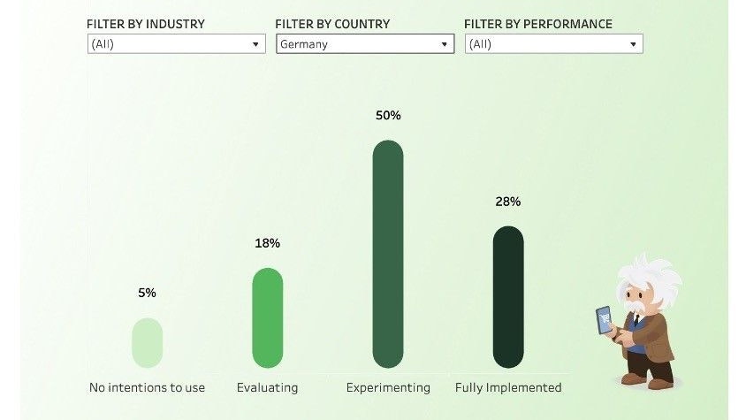This screenshot has height=420, width=746.
Task: Open the Filter by Industry dropdown
Action: tap(176, 43)
